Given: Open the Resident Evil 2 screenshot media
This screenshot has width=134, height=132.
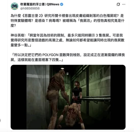Looking at the screenshot, I should pyautogui.click(x=68, y=97).
